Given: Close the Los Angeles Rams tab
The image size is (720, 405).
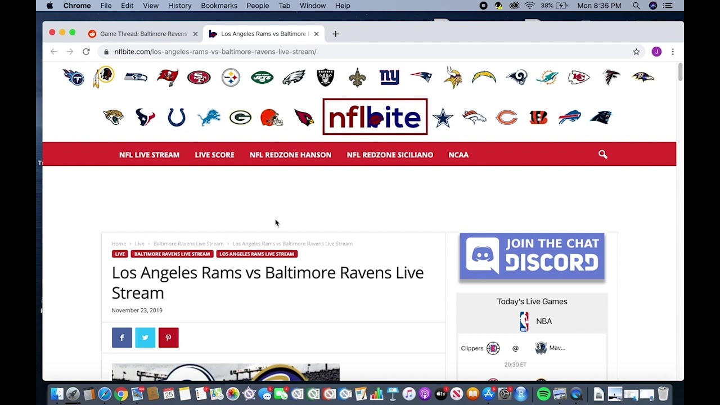Looking at the screenshot, I should coord(316,34).
